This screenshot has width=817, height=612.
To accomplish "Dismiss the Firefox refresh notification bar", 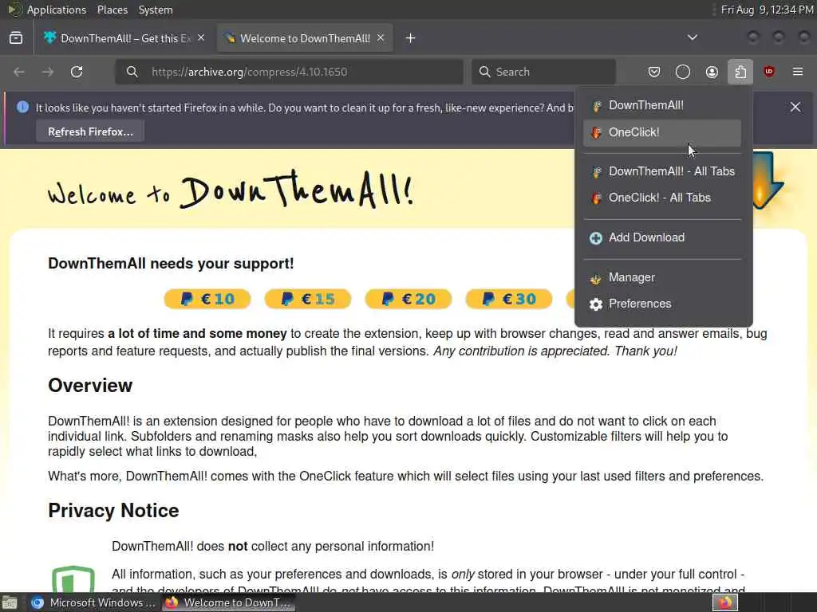I will tap(795, 108).
